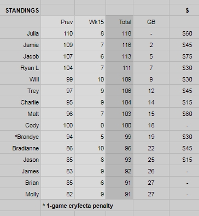The height and width of the screenshot is (216, 199).
Task: Click the Total column header
Action: pos(120,22)
